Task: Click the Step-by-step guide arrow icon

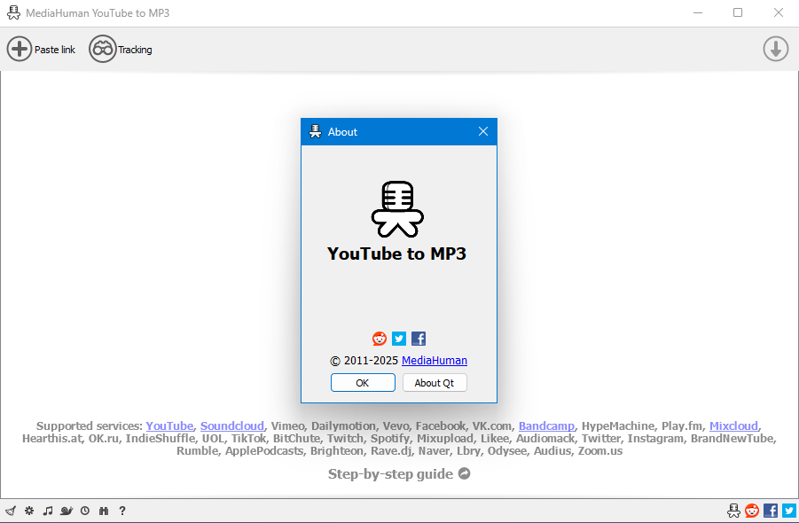Action: click(464, 473)
